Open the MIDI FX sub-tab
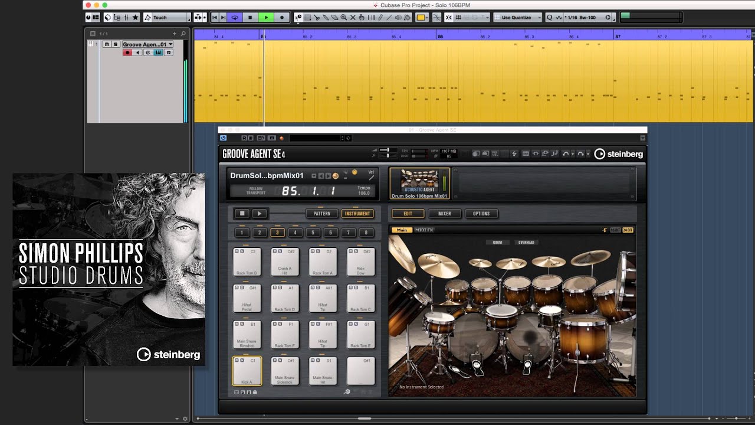This screenshot has height=425, width=755. (425, 230)
